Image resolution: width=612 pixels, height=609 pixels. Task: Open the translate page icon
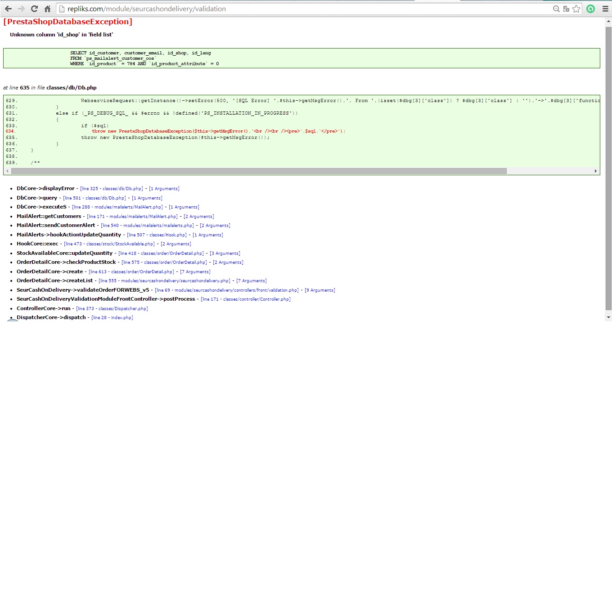tap(566, 9)
